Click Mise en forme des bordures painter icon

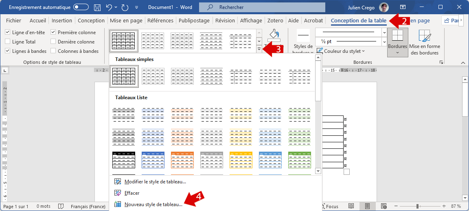425,35
